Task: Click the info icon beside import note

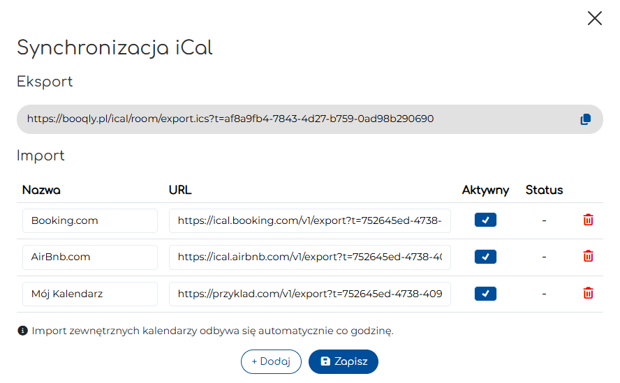Action: pyautogui.click(x=22, y=331)
